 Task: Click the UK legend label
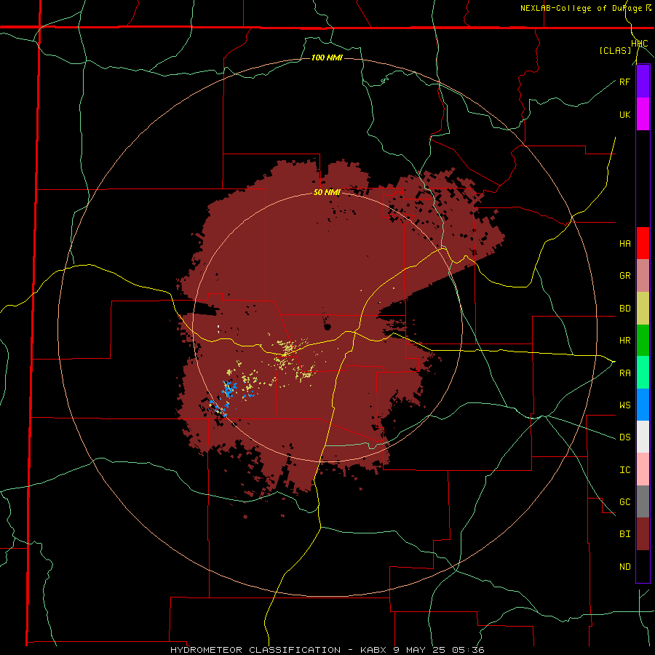point(624,114)
